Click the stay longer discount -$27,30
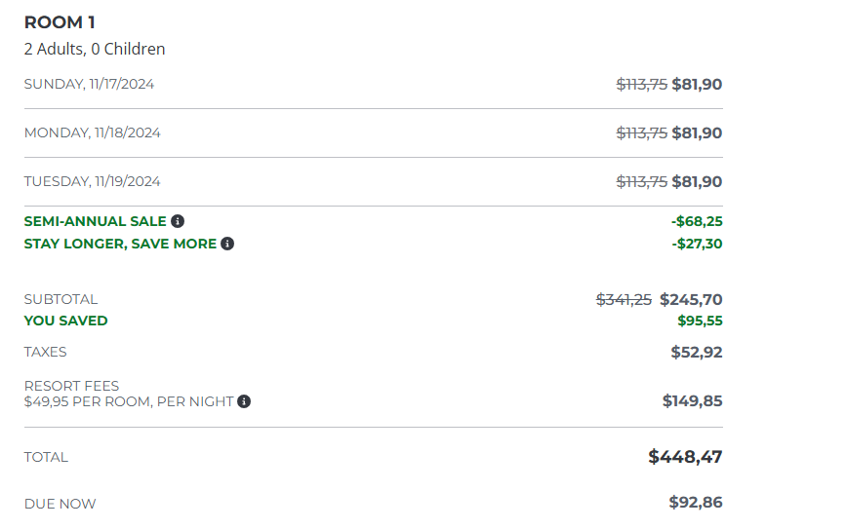 click(697, 244)
